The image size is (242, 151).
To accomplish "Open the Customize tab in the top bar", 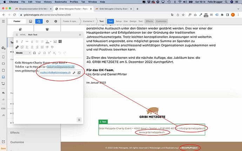I will click(x=161, y=21).
